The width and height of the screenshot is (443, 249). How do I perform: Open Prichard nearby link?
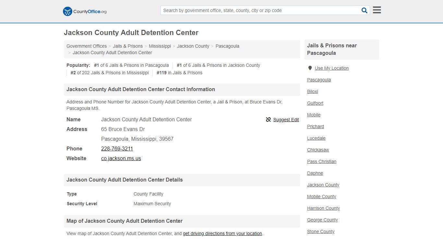click(316, 126)
